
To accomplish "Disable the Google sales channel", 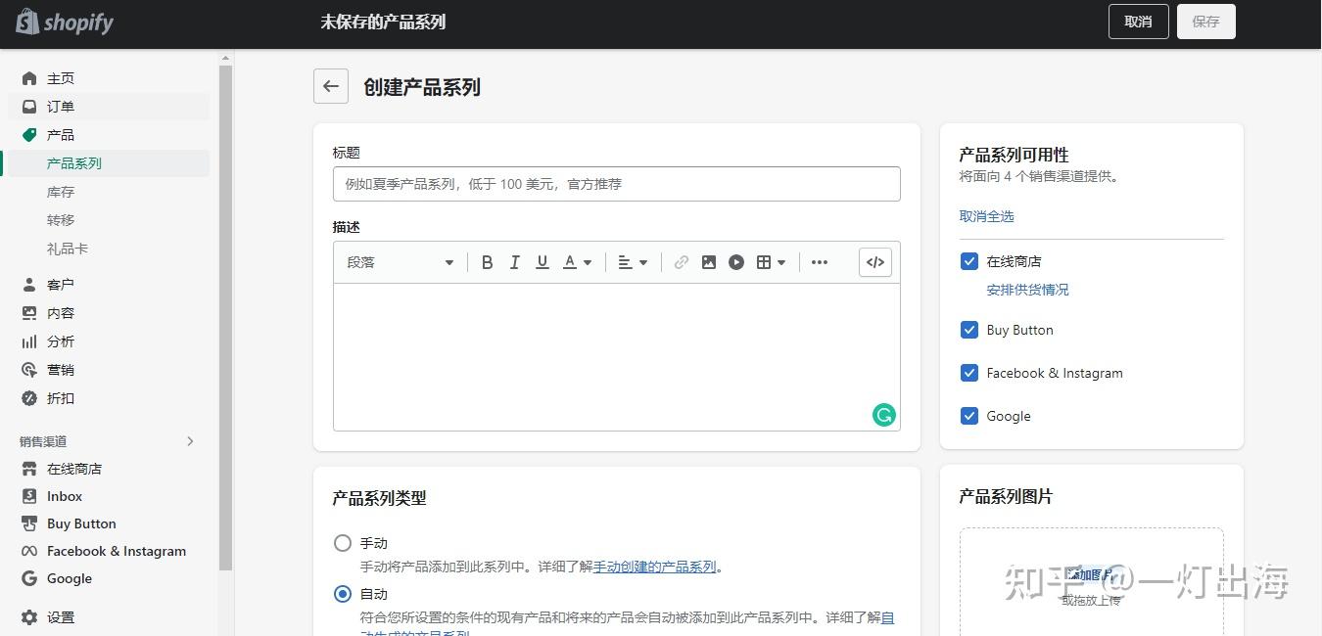I will 968,416.
